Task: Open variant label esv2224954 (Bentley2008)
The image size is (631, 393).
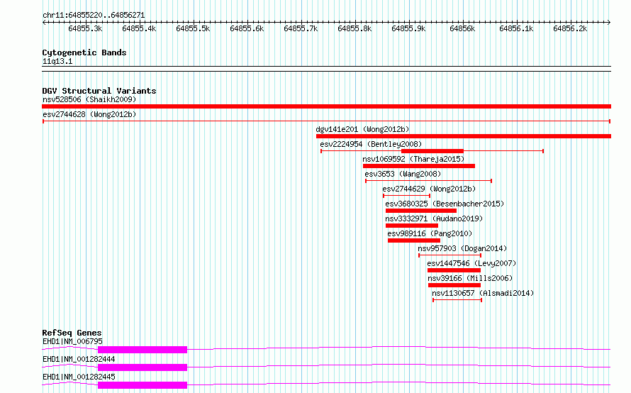Action: (x=371, y=144)
